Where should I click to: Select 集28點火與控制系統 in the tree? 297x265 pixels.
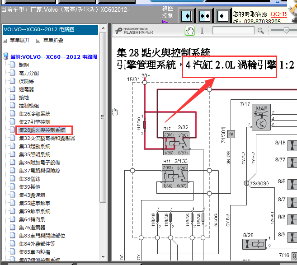(42, 130)
